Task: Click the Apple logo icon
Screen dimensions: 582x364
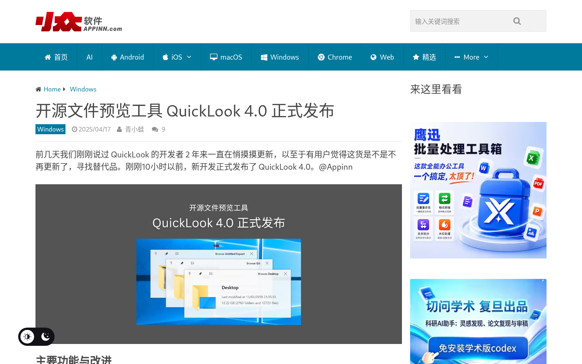Action: pyautogui.click(x=166, y=57)
